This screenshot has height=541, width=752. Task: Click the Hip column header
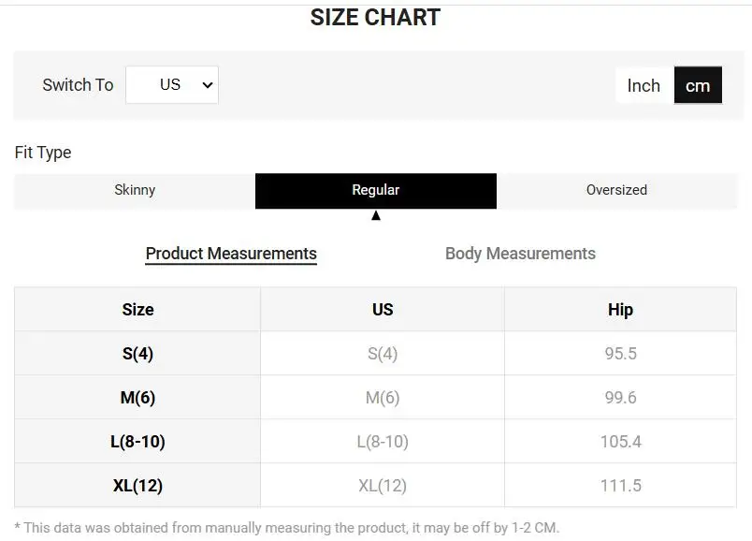[x=620, y=310]
